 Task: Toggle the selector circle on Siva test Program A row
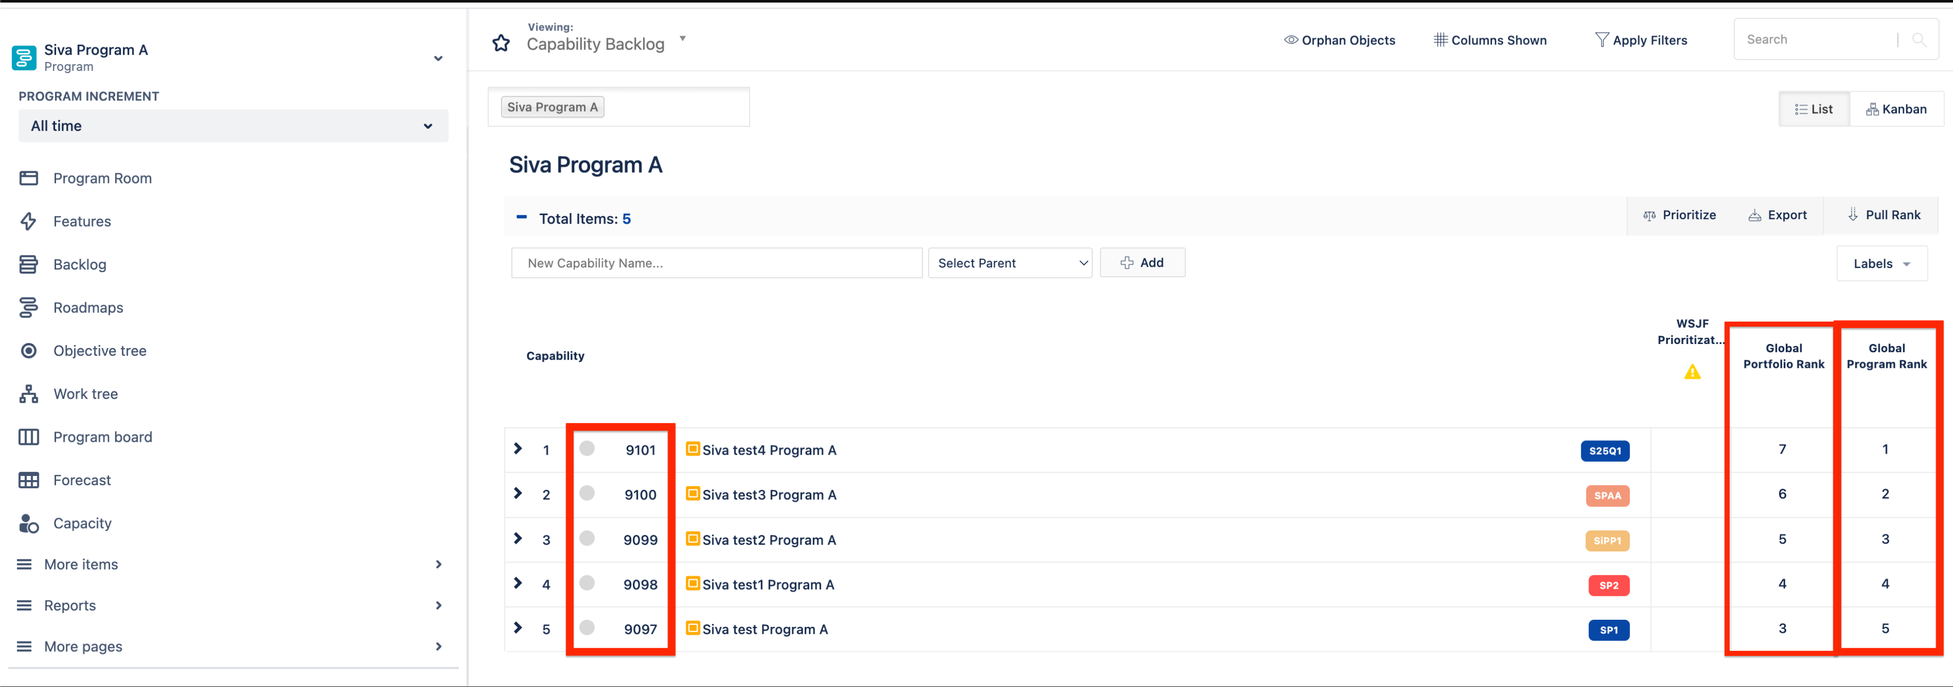pyautogui.click(x=587, y=628)
